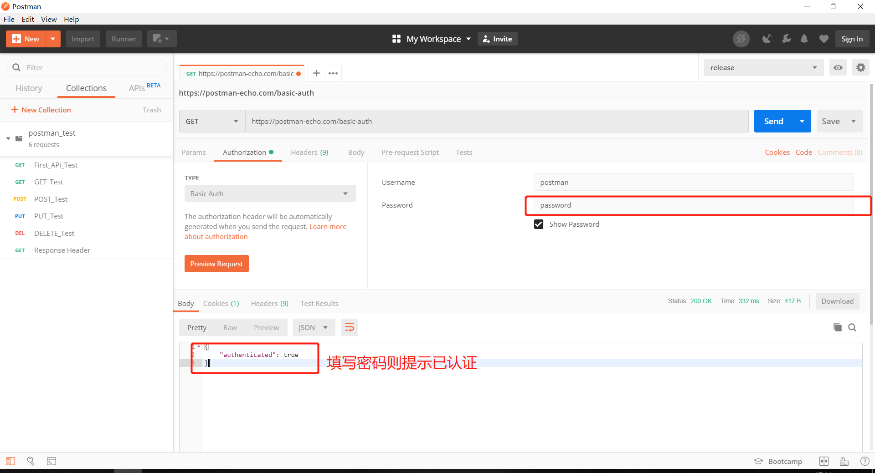Open the Basic Auth type dropdown
875x473 pixels.
(270, 193)
